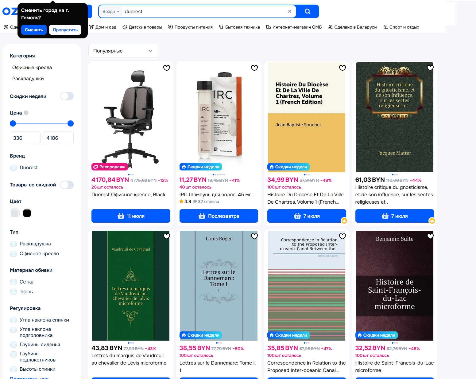
Task: Click the Скидки недели badge on IRC shampoo
Action: coord(201,167)
